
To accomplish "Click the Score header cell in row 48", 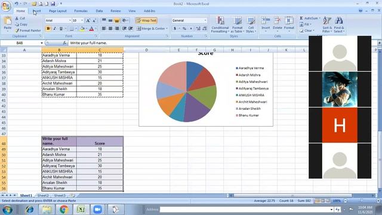I will (x=100, y=142).
